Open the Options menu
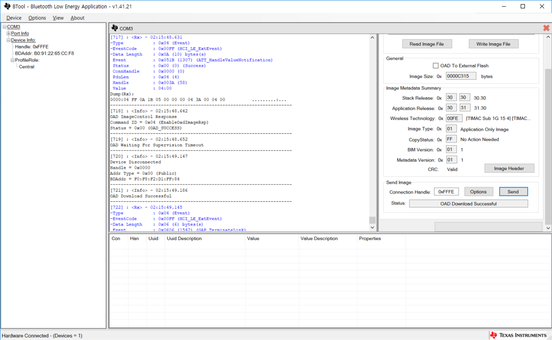Viewport: 552px width, 340px height. [37, 18]
